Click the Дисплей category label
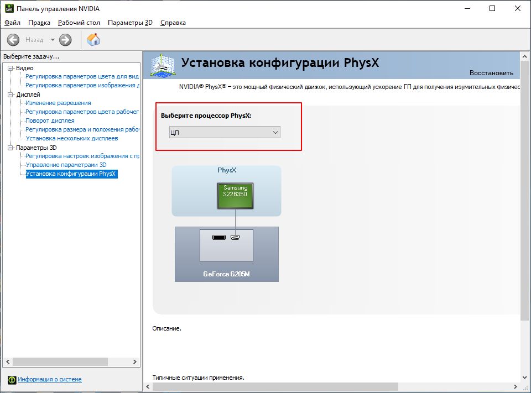 click(28, 95)
